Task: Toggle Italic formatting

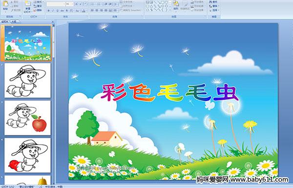Action: click(x=53, y=11)
